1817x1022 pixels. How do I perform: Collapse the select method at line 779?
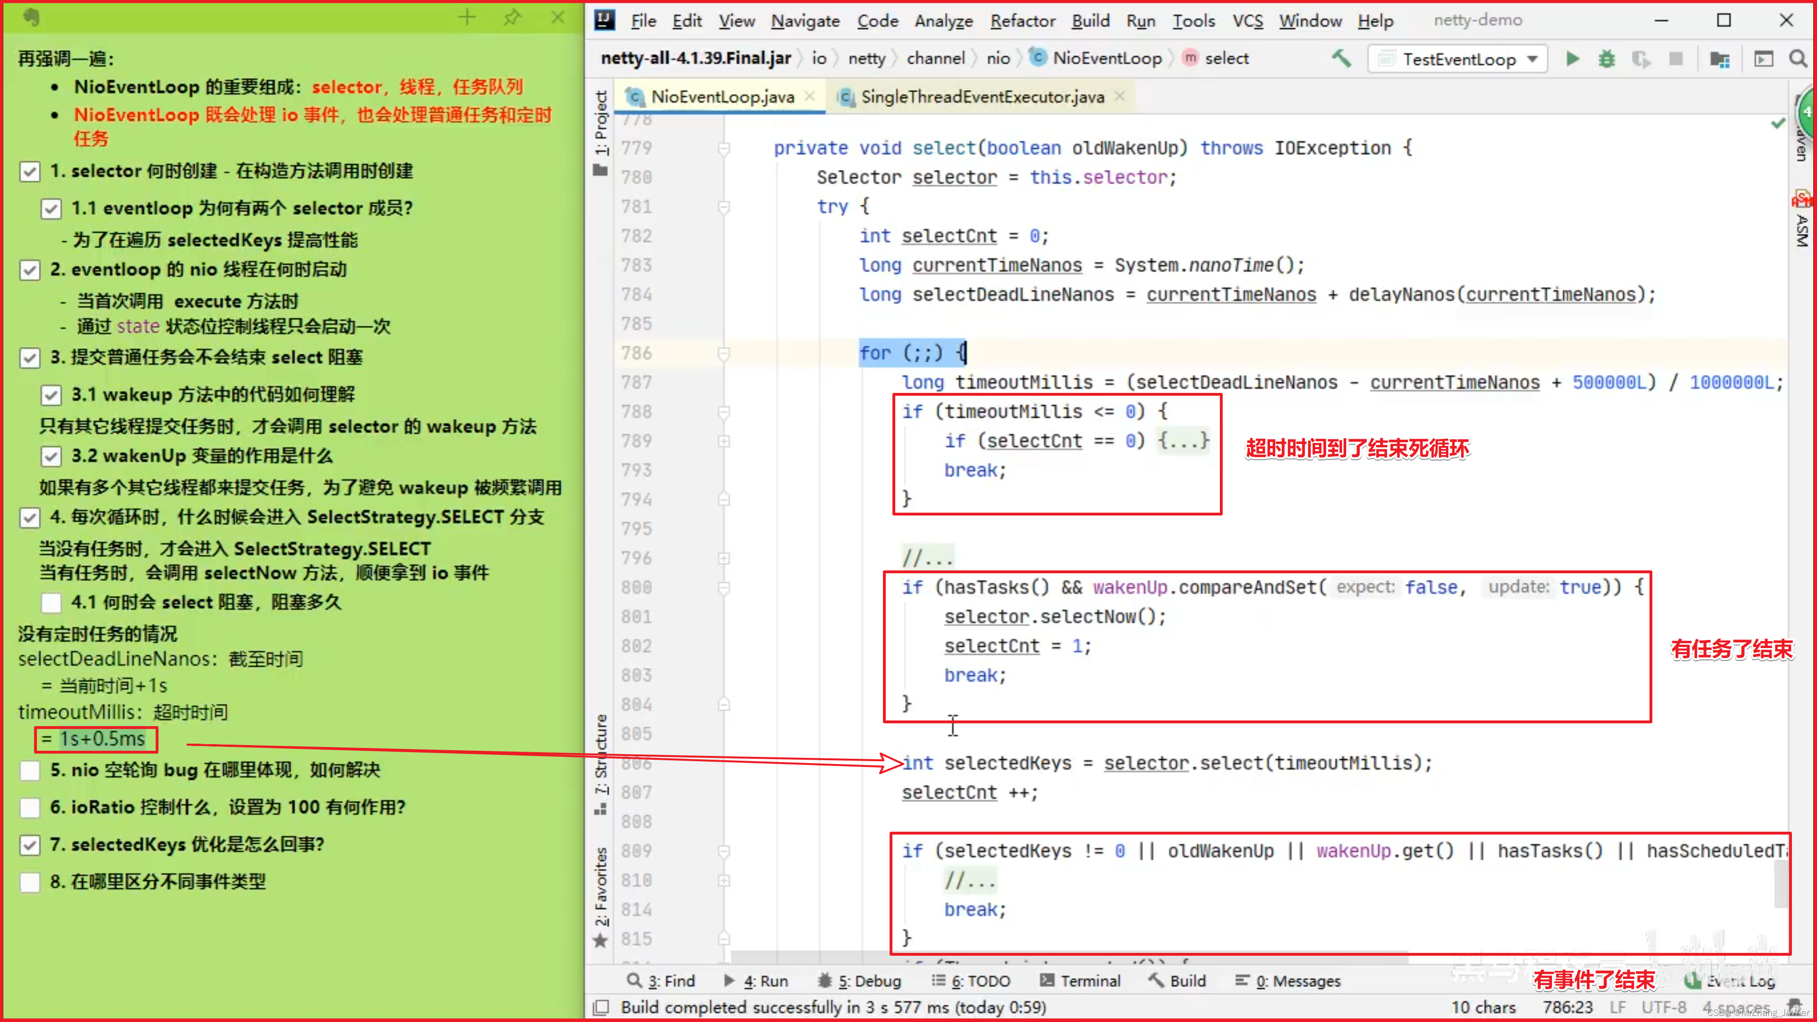click(x=723, y=148)
